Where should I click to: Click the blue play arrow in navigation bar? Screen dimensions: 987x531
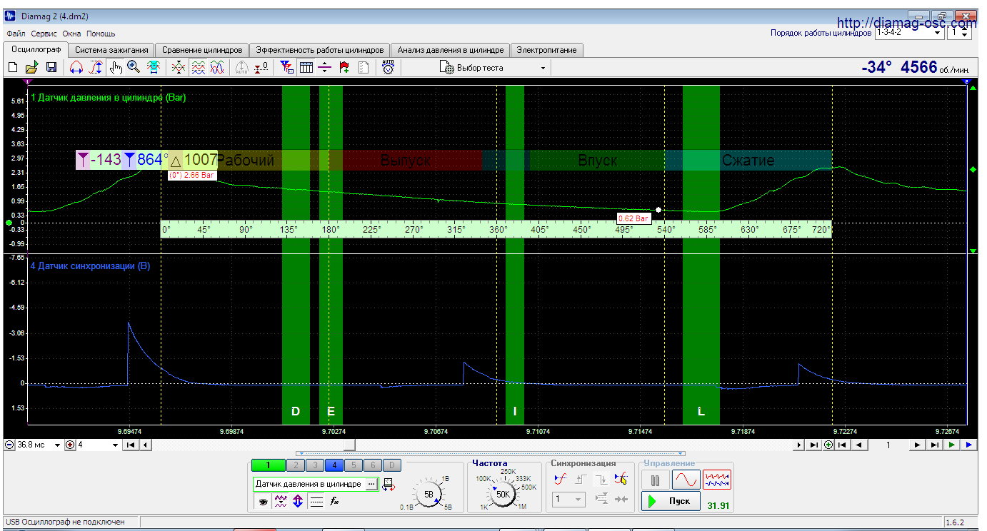[x=968, y=445]
